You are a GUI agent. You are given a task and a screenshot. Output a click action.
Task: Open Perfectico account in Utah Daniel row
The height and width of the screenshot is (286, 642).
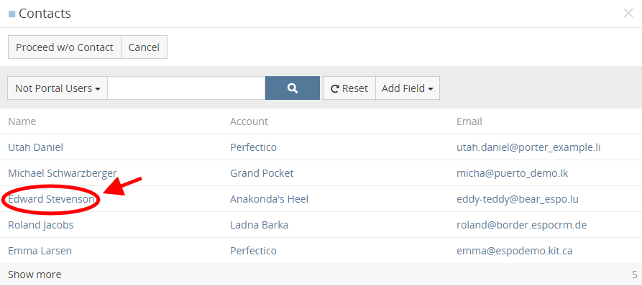point(253,147)
